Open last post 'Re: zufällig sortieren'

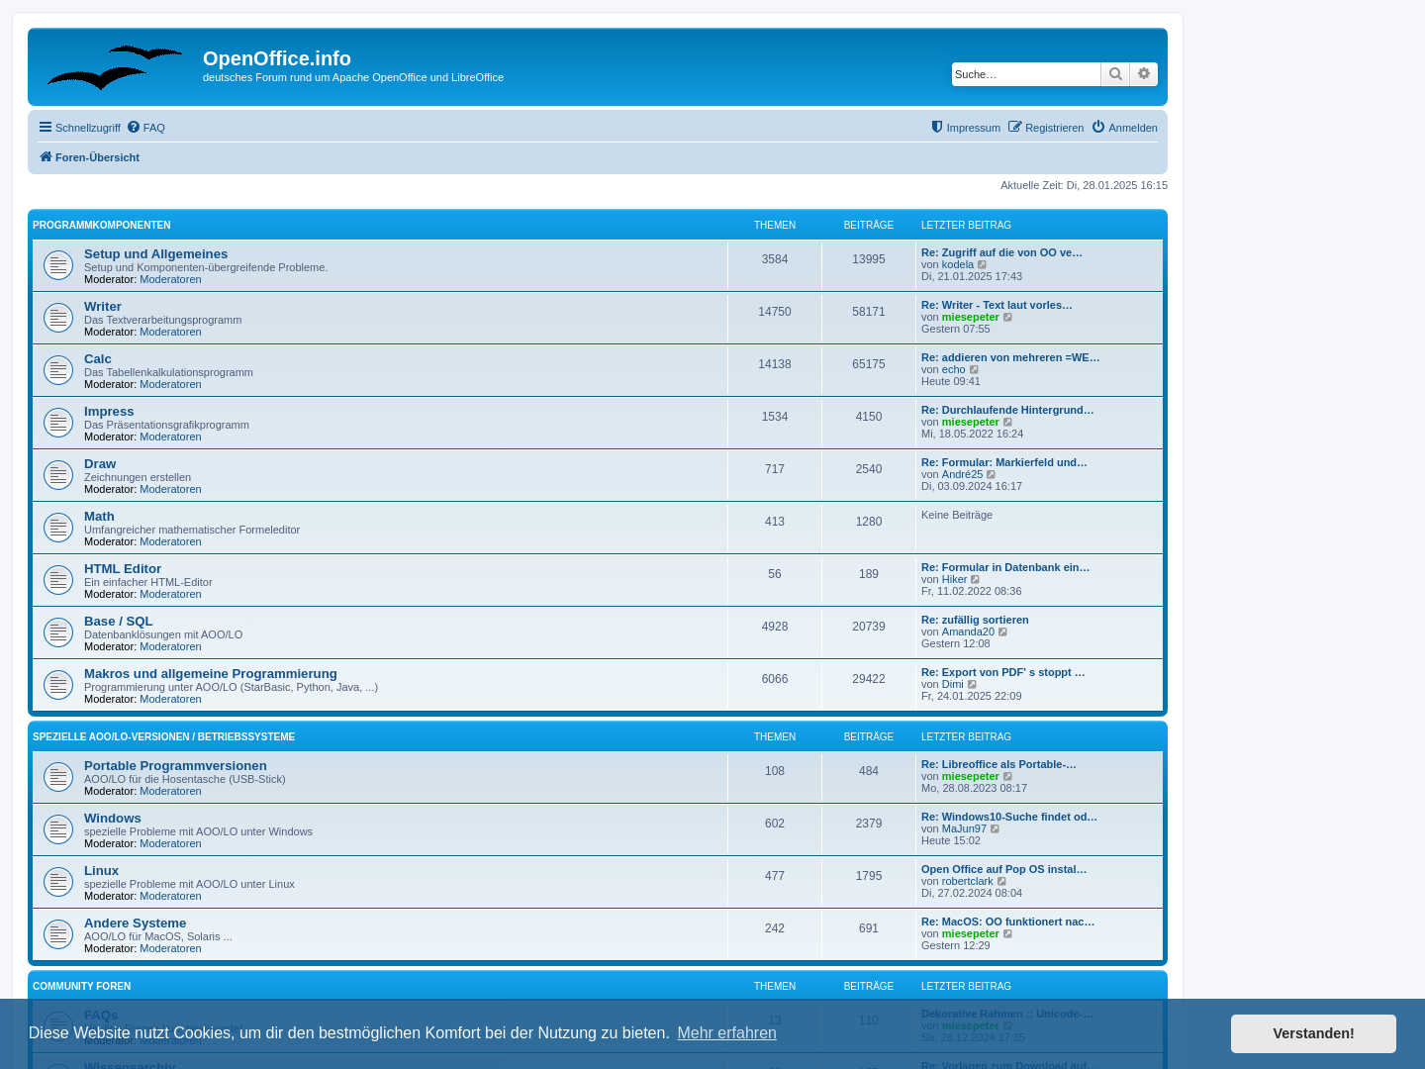coord(975,620)
